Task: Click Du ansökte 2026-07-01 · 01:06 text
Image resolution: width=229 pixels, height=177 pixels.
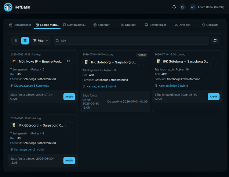Action: (x=127, y=102)
